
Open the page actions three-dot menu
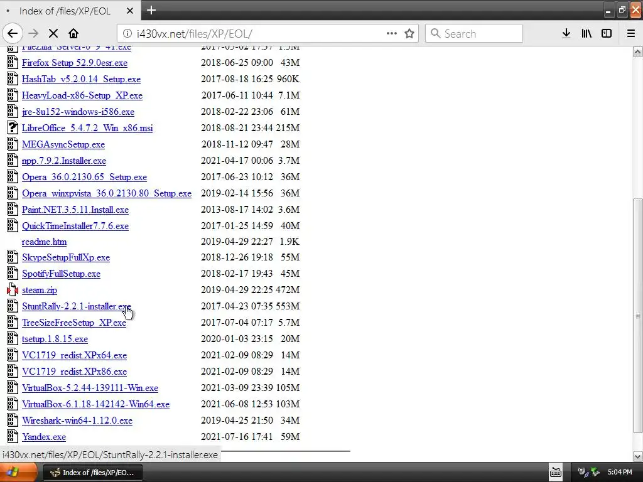pyautogui.click(x=392, y=34)
